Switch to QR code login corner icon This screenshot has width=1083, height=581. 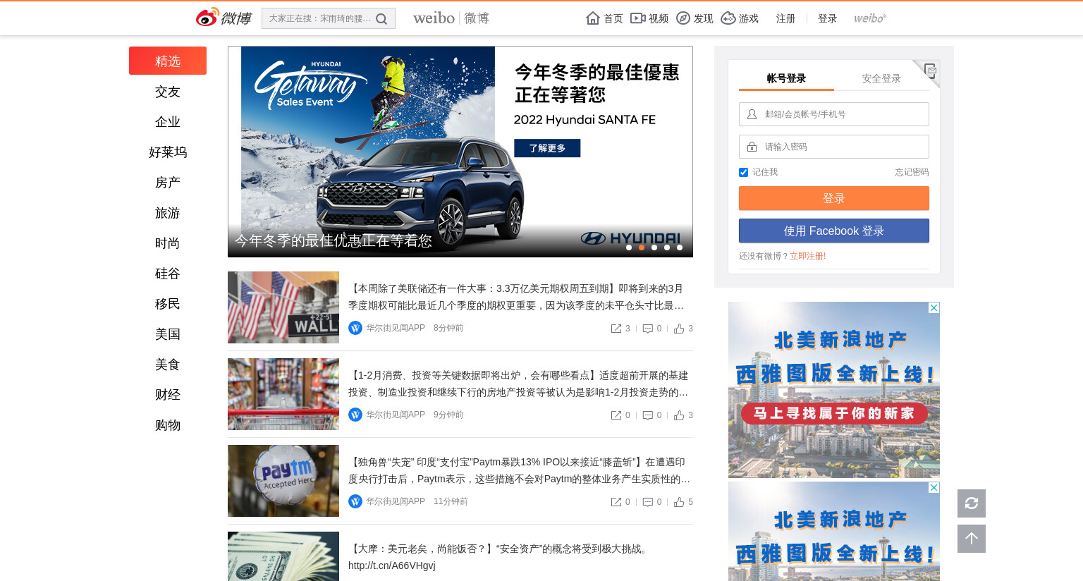point(930,70)
